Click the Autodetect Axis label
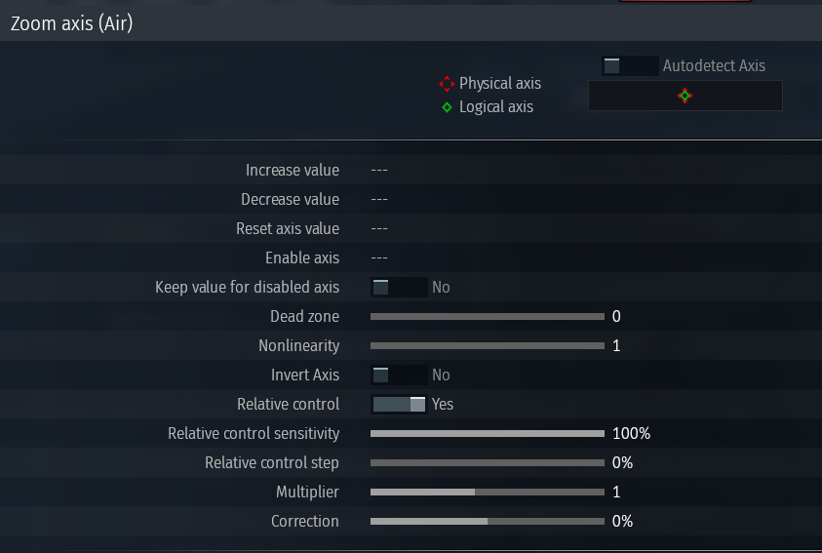This screenshot has width=822, height=553. pos(714,66)
